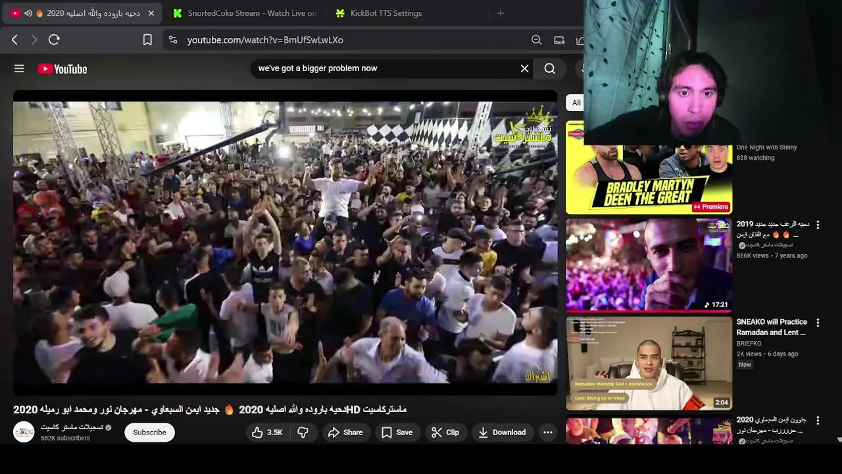Open a new browser tab with plus
The height and width of the screenshot is (474, 842).
click(x=501, y=13)
